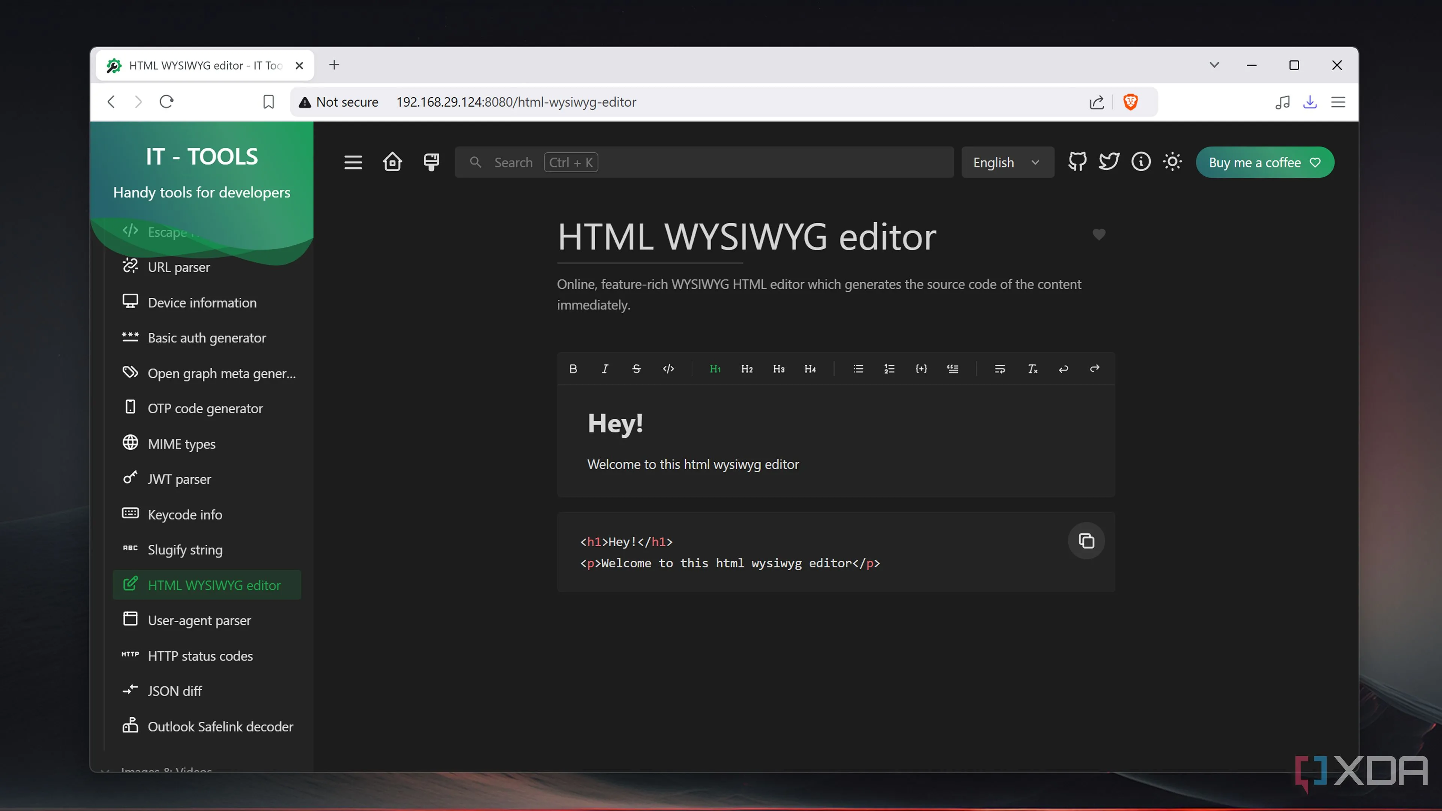1442x811 pixels.
Task: Toggle bold formatting in the editor
Action: coord(573,369)
